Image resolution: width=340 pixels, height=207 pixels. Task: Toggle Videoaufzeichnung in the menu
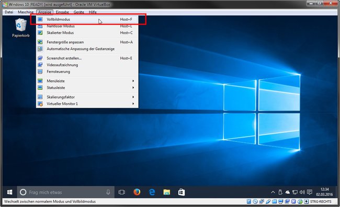click(x=87, y=65)
